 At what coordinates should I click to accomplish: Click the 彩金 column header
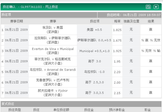click(147, 110)
